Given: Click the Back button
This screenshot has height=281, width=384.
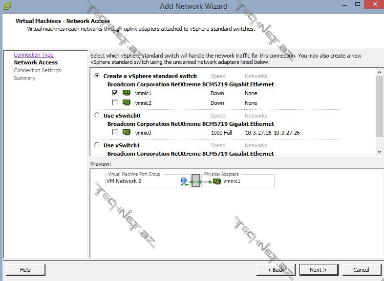Looking at the screenshot, I should 276,270.
